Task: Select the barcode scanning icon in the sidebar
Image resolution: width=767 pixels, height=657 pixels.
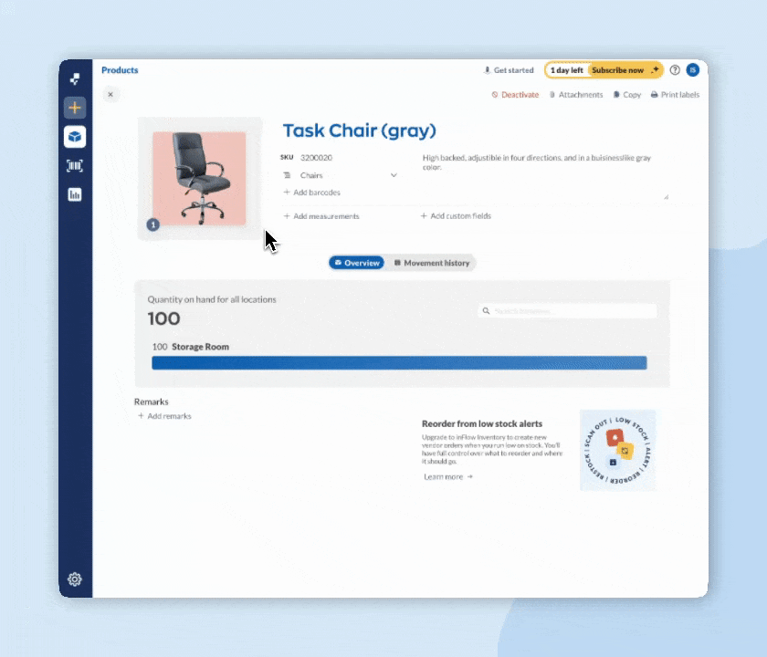Action: click(75, 165)
